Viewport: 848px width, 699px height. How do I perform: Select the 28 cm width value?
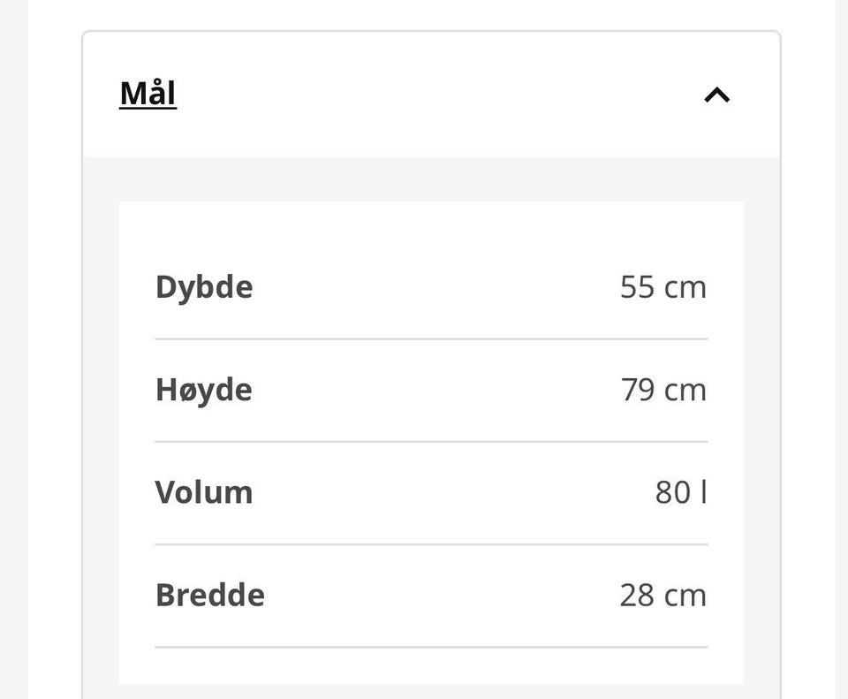[663, 596]
